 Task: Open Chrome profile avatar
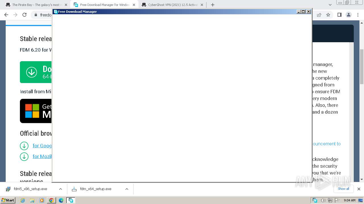click(348, 15)
